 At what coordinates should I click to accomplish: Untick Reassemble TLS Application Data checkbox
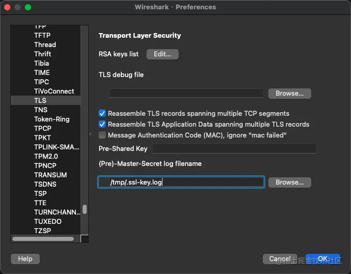point(102,124)
